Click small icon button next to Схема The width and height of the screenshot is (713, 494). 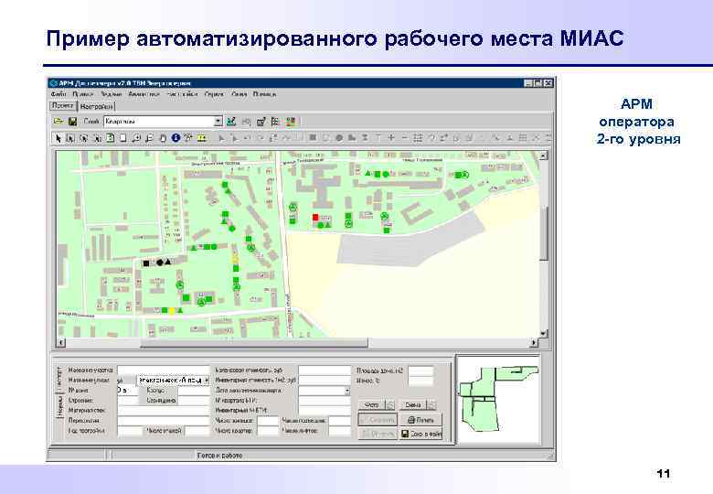[431, 405]
